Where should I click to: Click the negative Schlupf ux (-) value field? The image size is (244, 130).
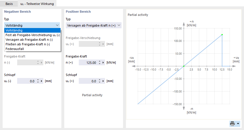26,81
